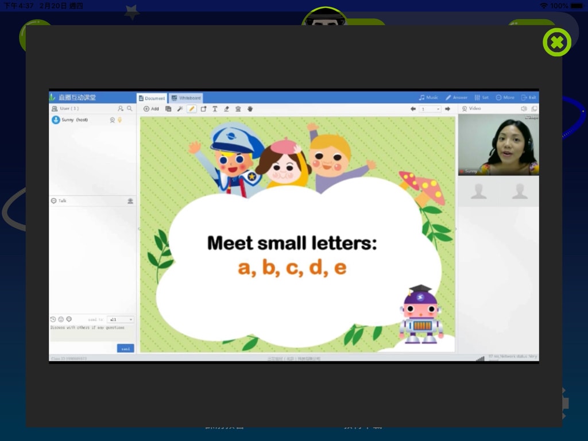
Task: Click the laser pointer wand tool
Action: (x=180, y=109)
